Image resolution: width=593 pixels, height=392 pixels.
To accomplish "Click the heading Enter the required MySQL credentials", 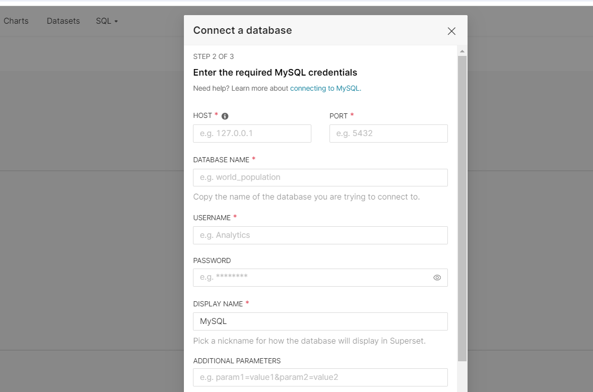I will (x=275, y=72).
